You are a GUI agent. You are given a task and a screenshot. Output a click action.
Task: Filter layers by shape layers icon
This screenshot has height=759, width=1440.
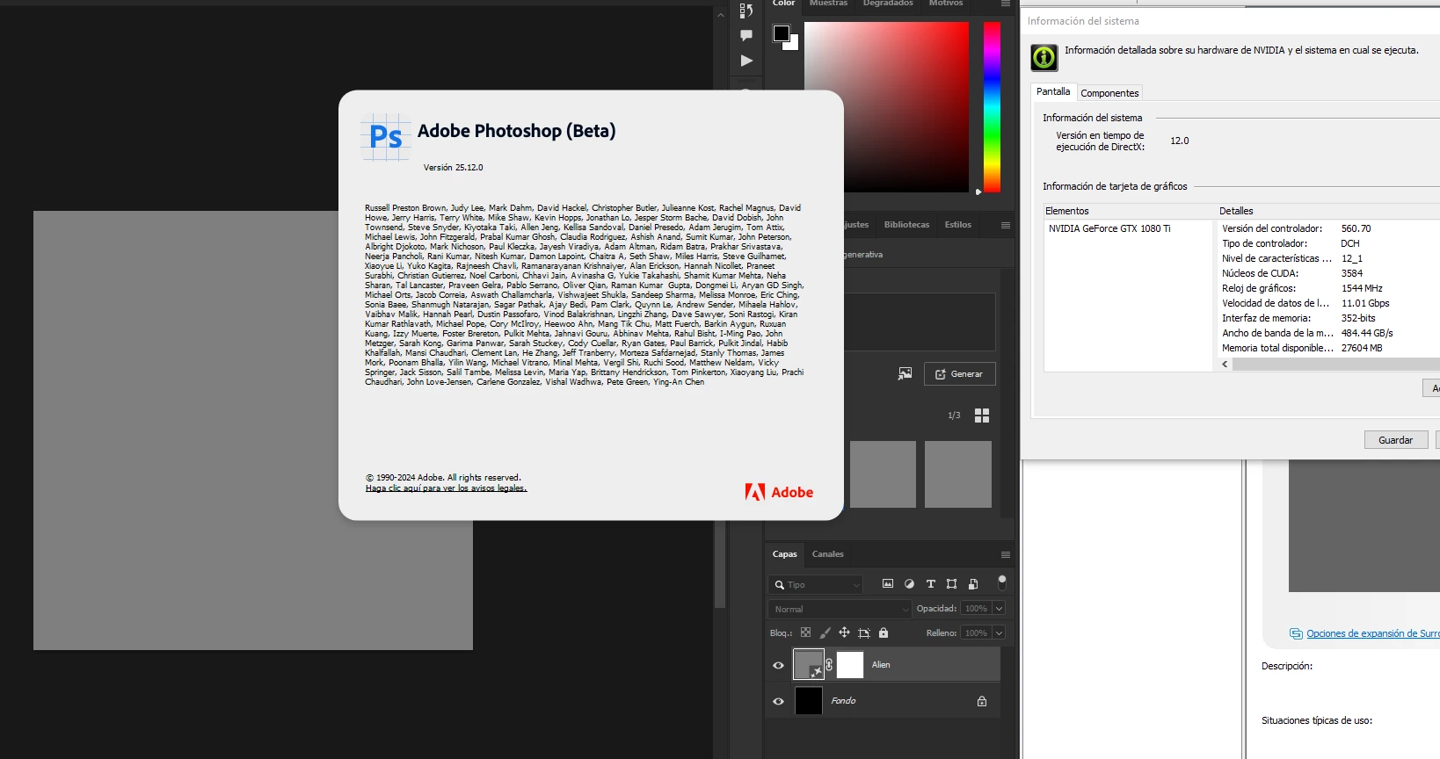pyautogui.click(x=951, y=583)
